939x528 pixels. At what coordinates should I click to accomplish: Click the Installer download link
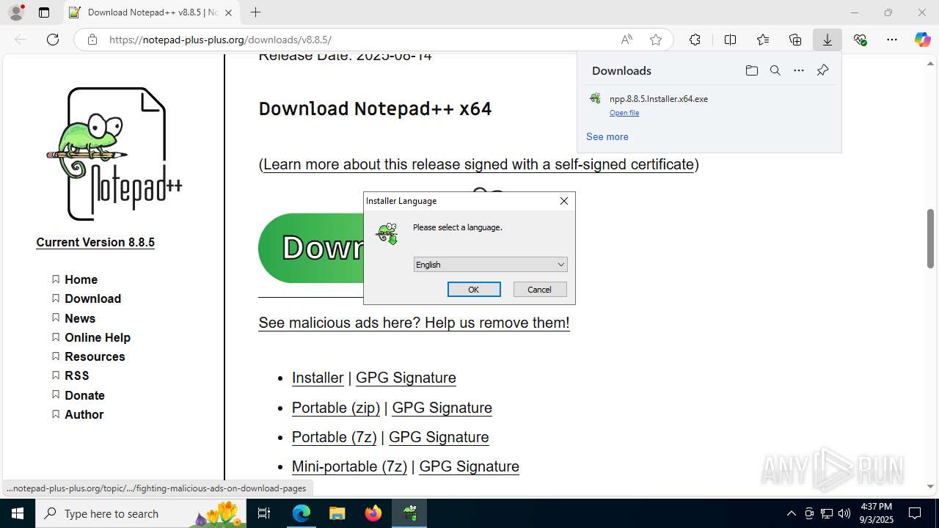point(318,378)
